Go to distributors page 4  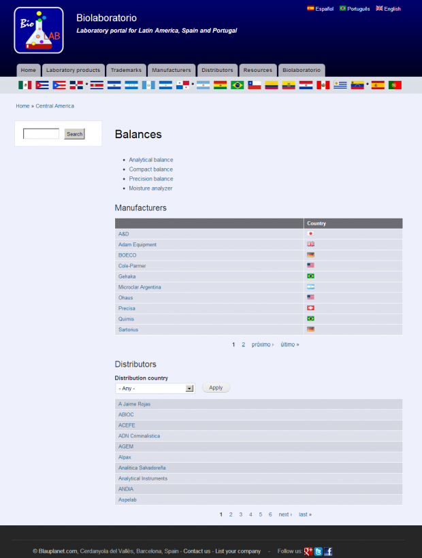(250, 514)
